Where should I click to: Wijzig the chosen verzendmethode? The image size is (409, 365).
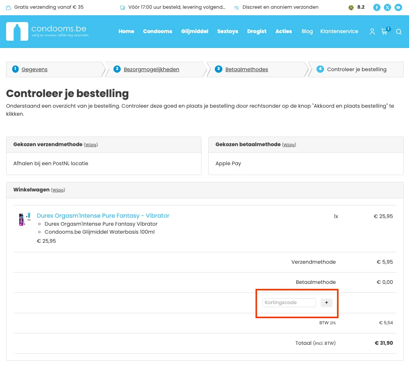pyautogui.click(x=91, y=145)
